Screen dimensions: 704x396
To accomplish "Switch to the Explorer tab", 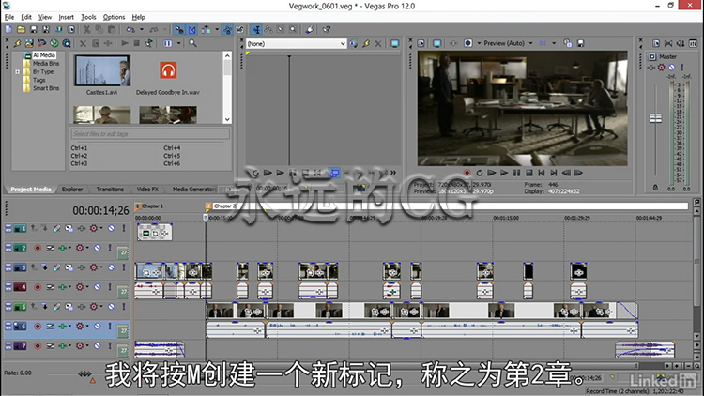I will (x=72, y=190).
